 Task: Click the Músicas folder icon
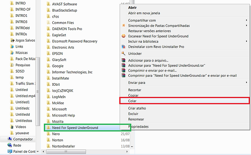tap(12, 52)
